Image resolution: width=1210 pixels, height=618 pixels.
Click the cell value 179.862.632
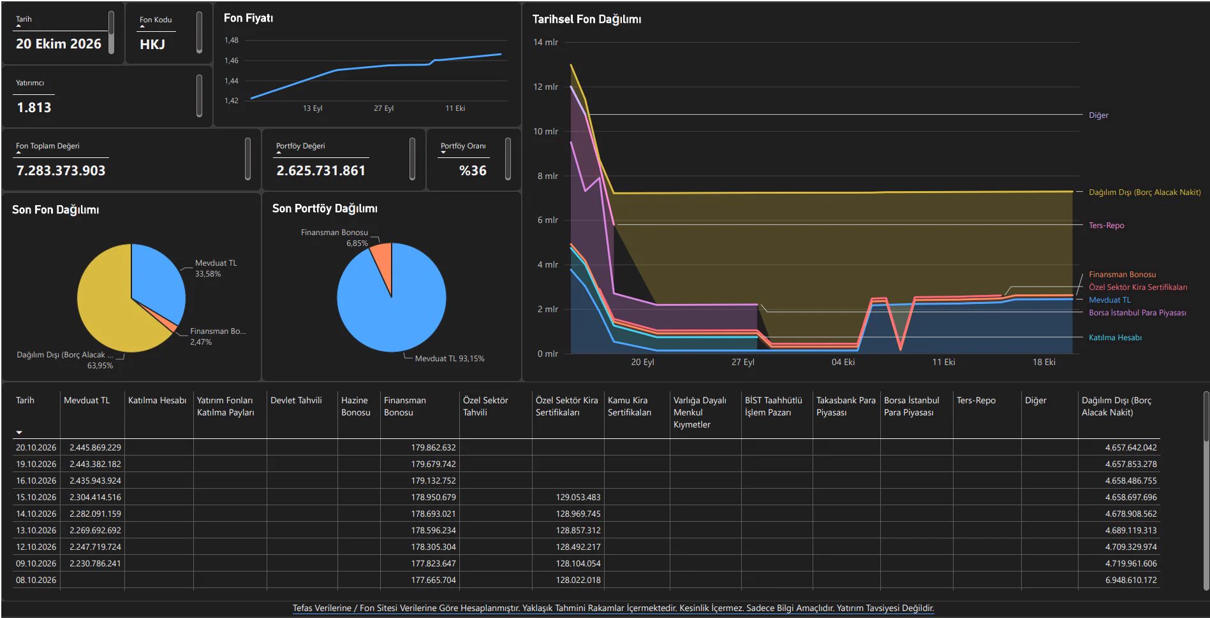click(x=433, y=447)
